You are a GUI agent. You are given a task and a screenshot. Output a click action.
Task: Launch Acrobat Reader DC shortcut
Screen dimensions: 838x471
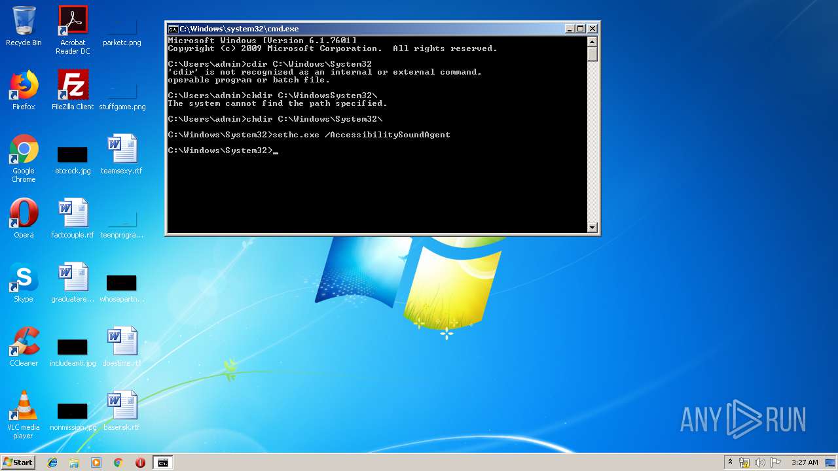coord(73,30)
